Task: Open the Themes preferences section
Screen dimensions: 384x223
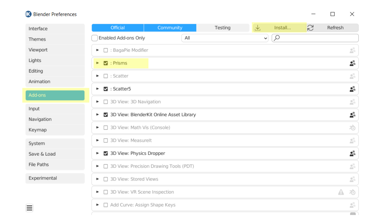Action: click(55, 39)
